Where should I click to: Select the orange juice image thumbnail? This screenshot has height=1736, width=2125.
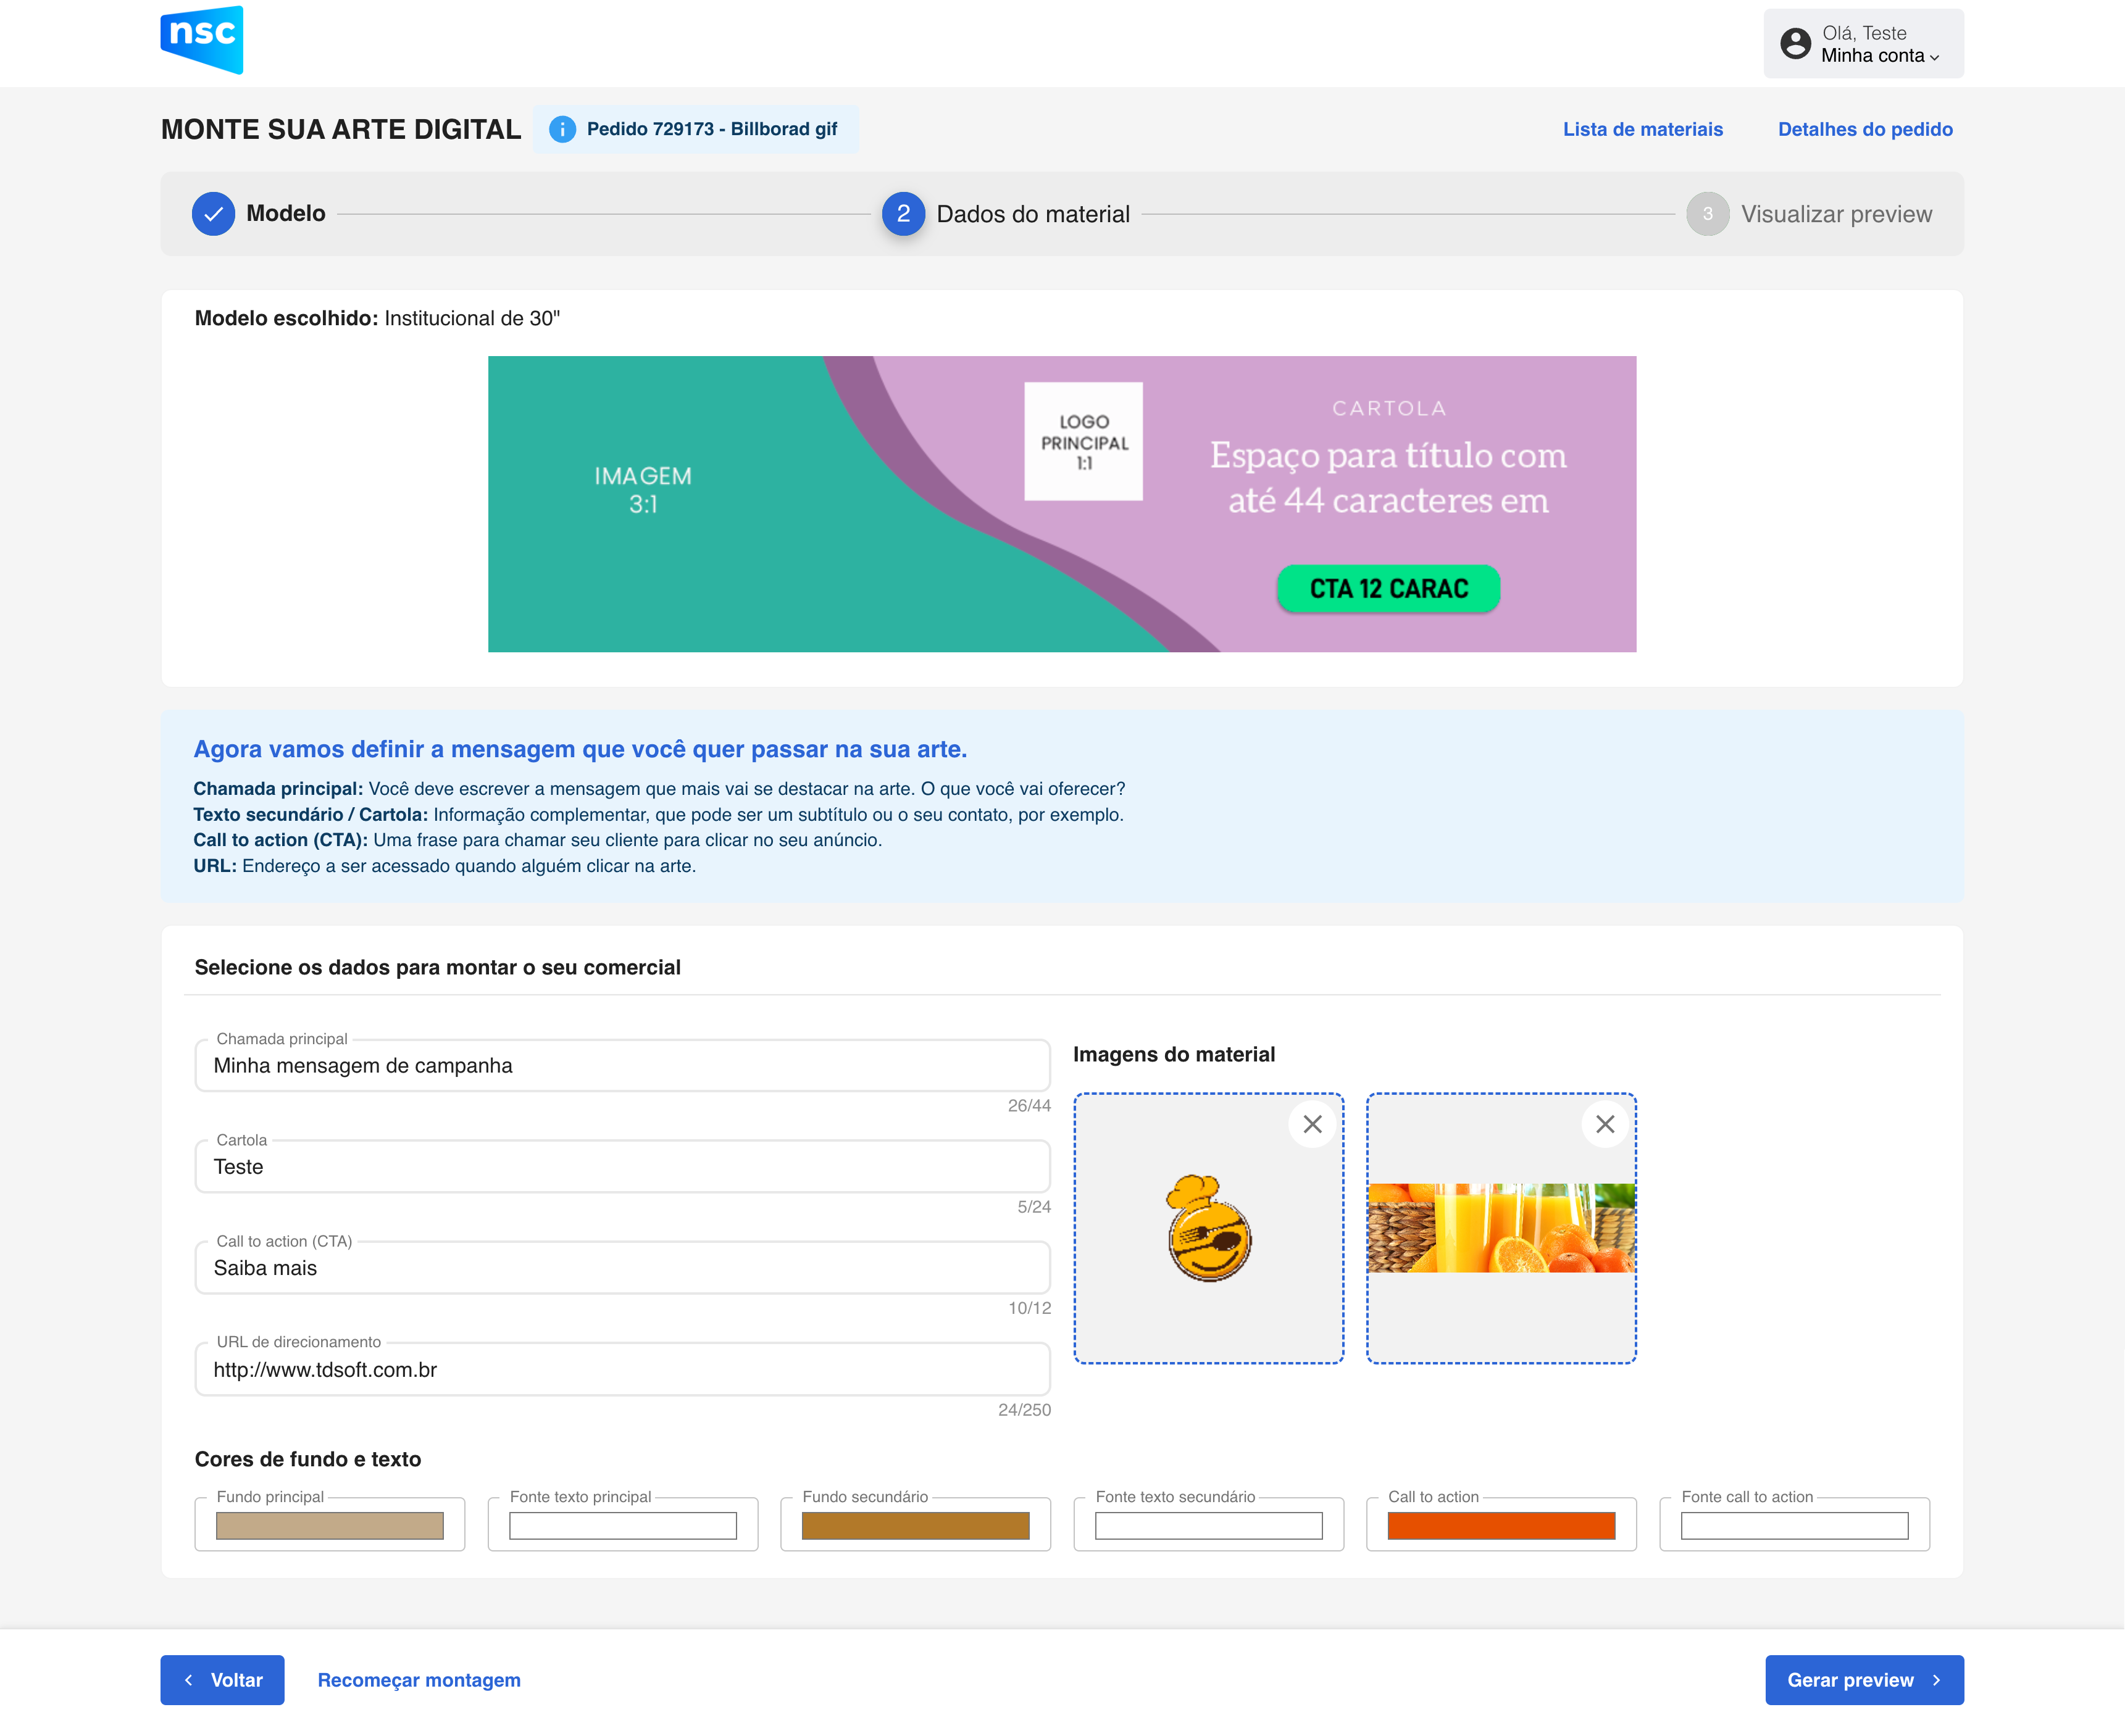click(x=1500, y=1228)
